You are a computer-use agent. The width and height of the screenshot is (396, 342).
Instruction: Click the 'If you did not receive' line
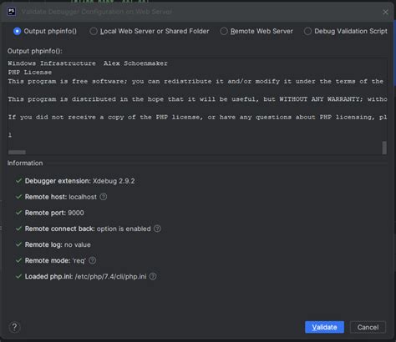(x=197, y=117)
